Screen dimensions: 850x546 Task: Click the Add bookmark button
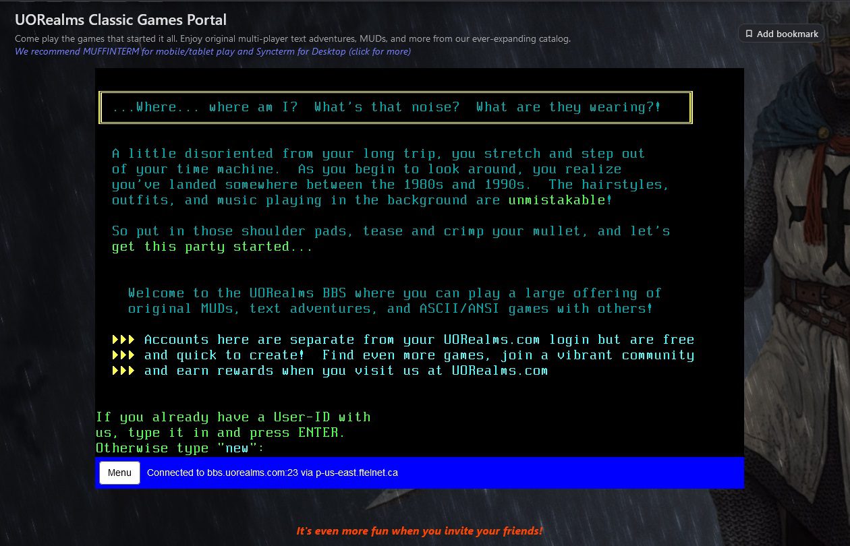click(x=781, y=34)
